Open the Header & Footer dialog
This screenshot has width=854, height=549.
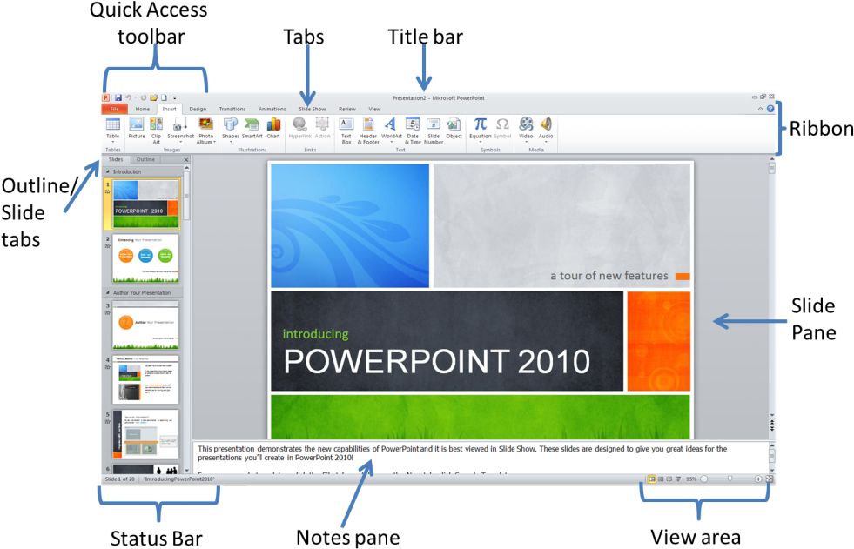[368, 131]
